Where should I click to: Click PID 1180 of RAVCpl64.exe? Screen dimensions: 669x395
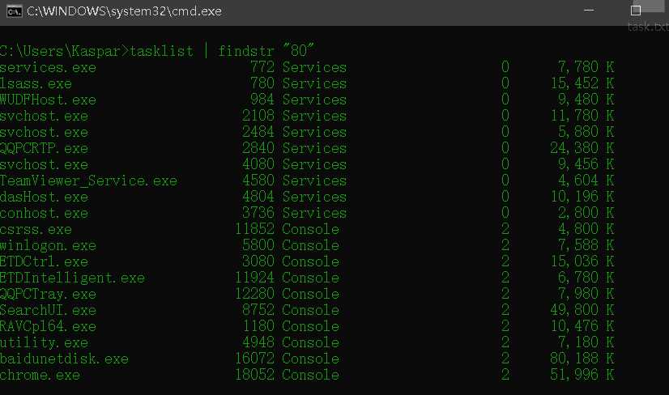[x=258, y=327]
